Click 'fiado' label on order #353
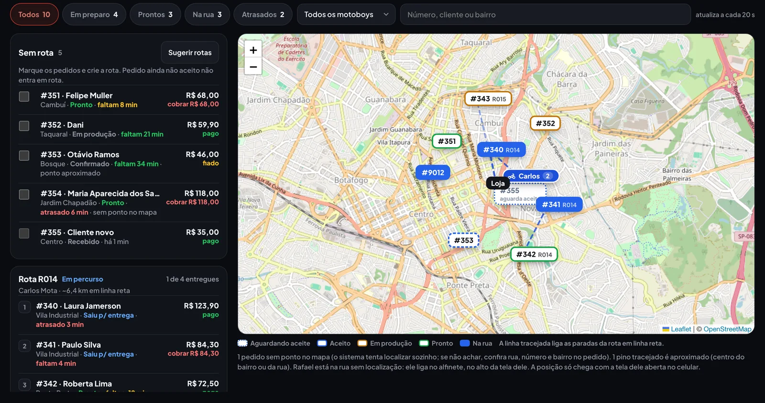Screen dimensions: 765x403 (210, 163)
